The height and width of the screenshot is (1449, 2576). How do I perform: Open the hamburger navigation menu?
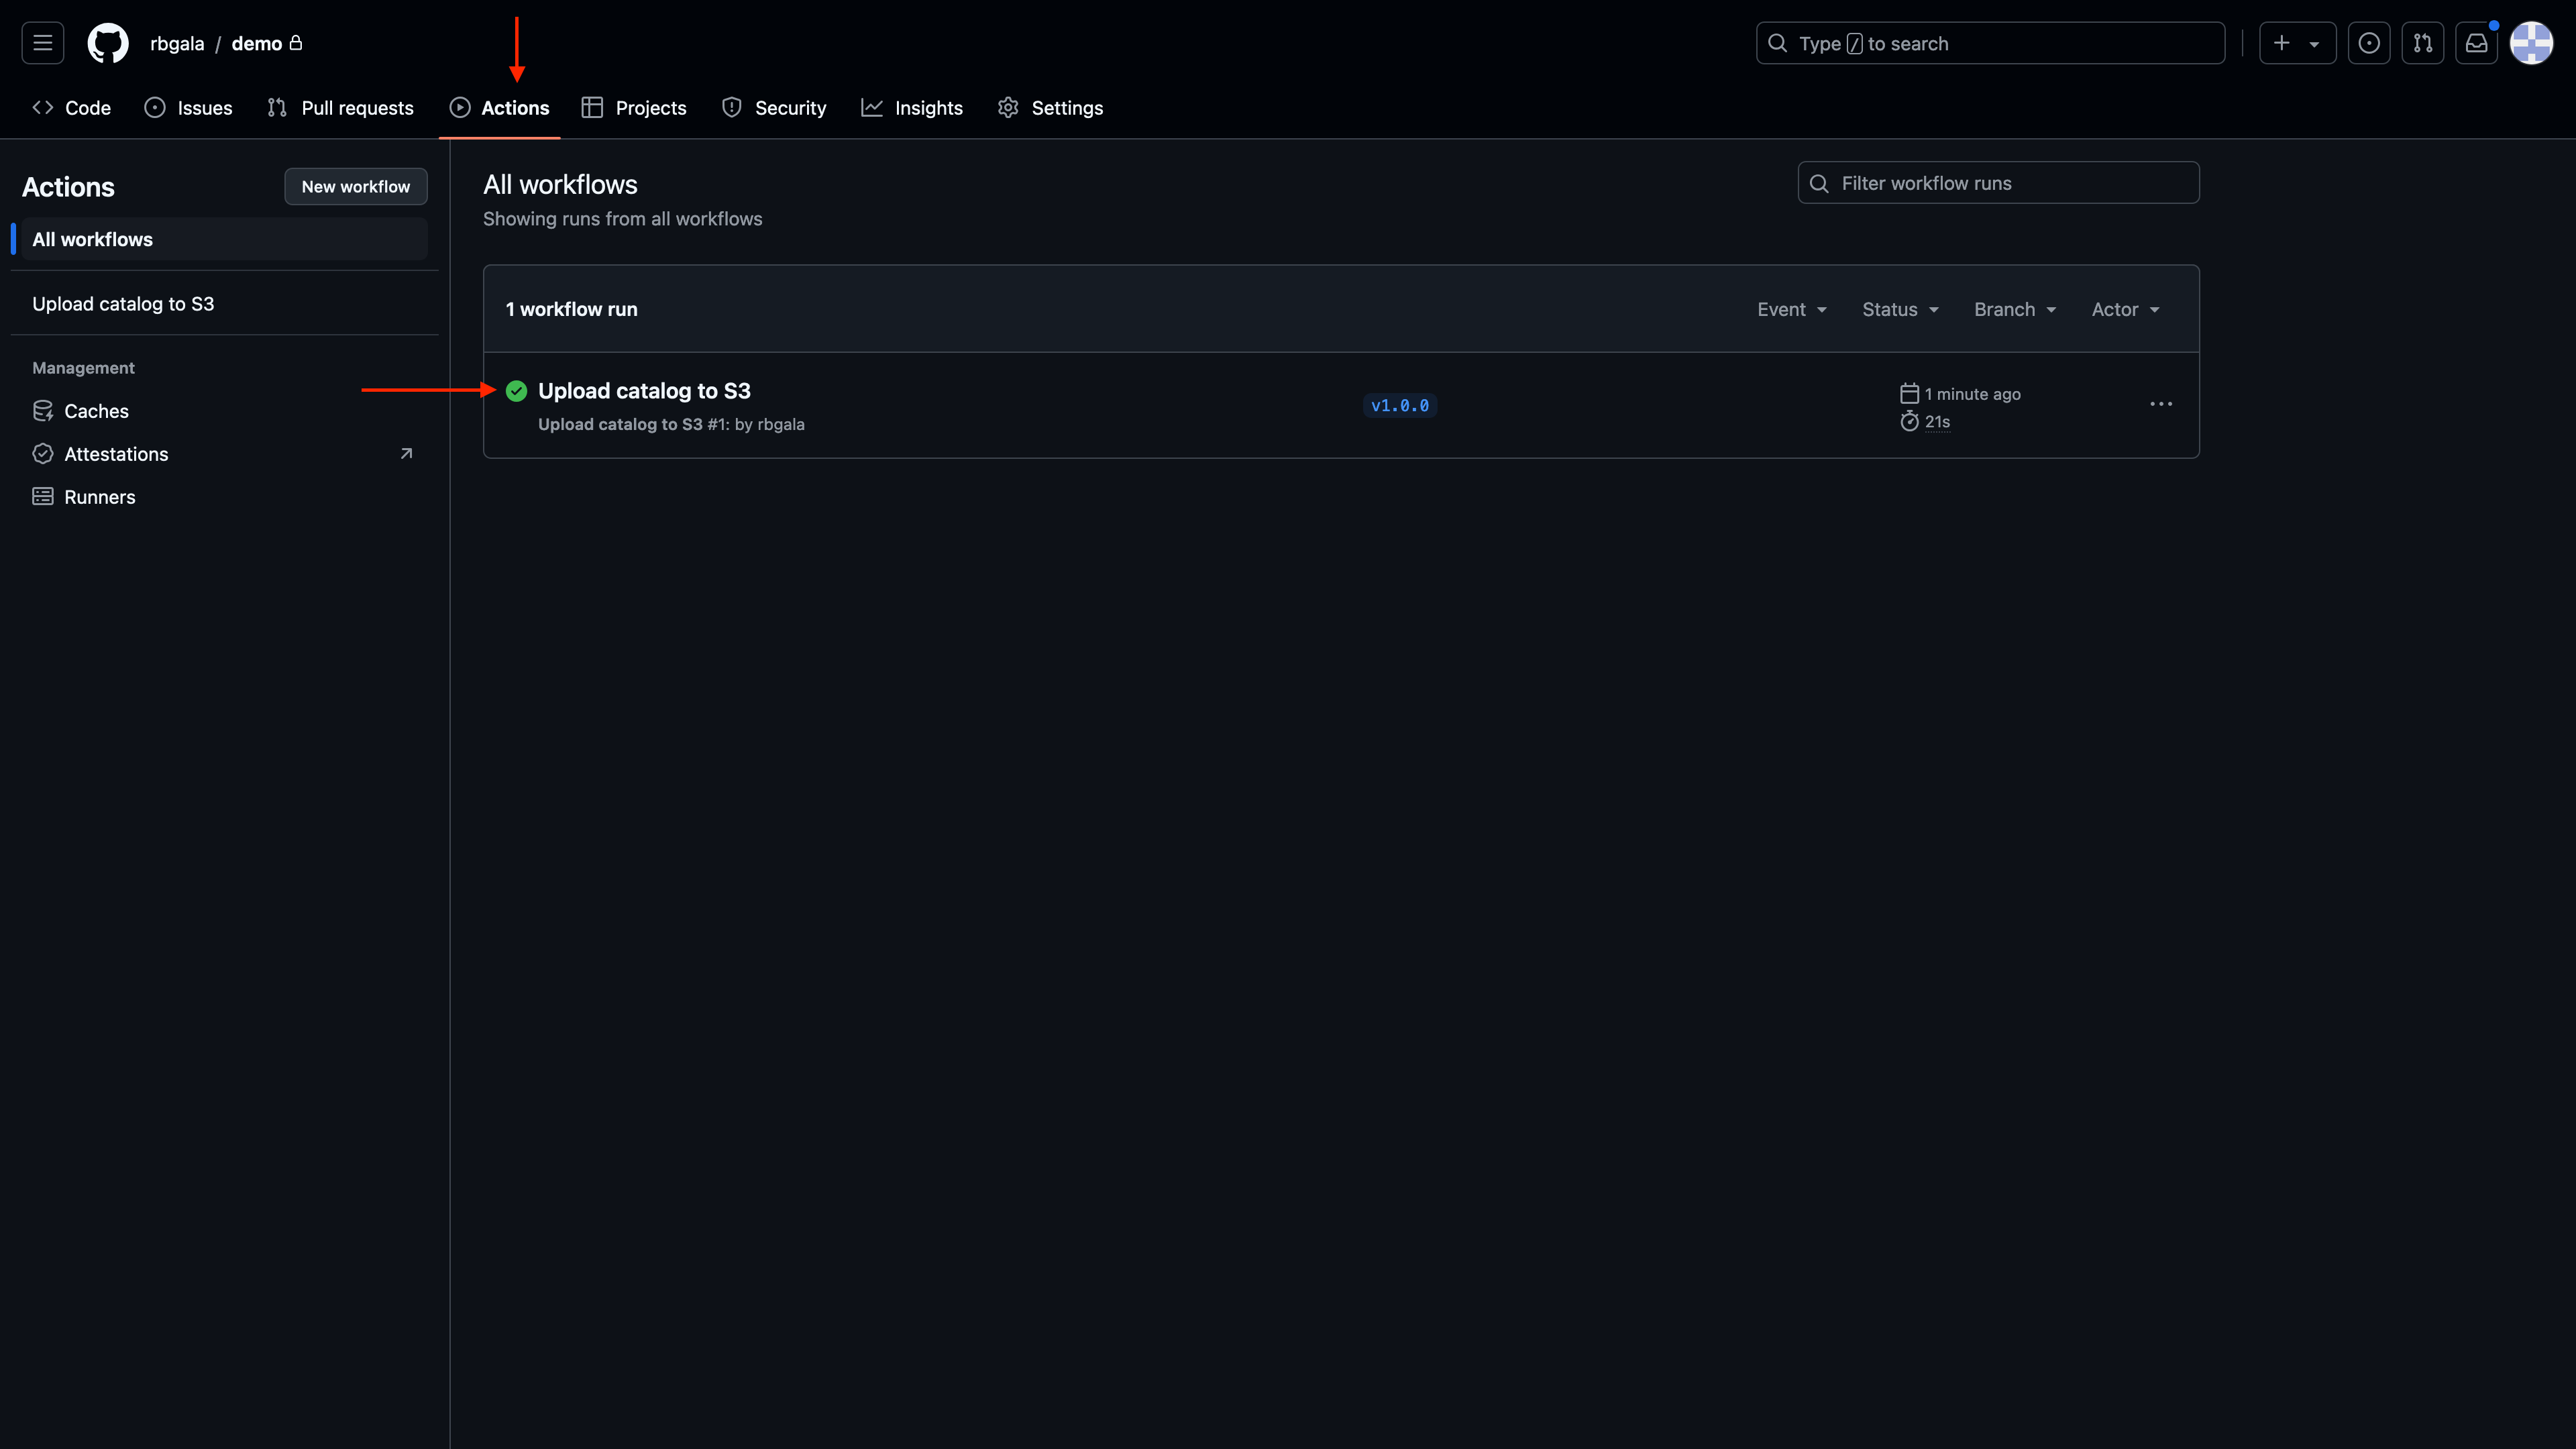coord(42,43)
